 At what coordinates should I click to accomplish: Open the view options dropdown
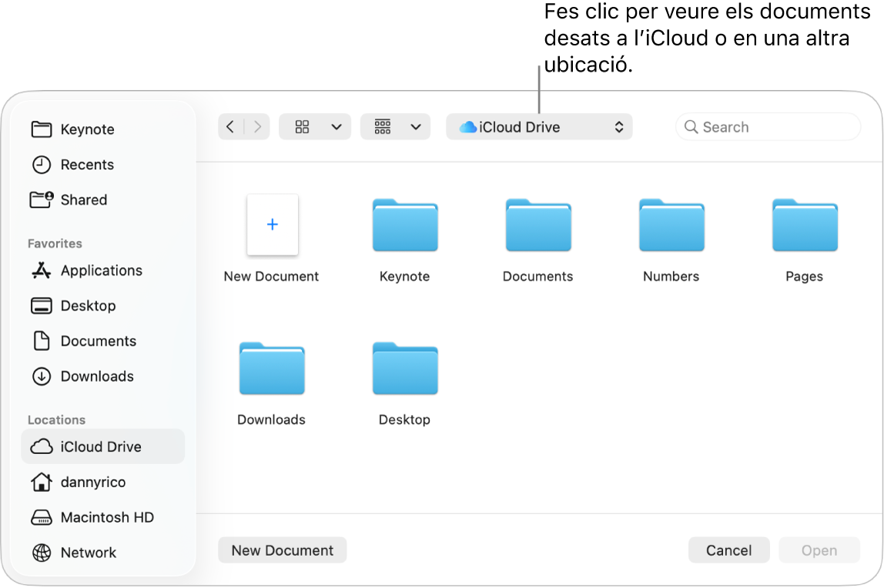pos(315,126)
